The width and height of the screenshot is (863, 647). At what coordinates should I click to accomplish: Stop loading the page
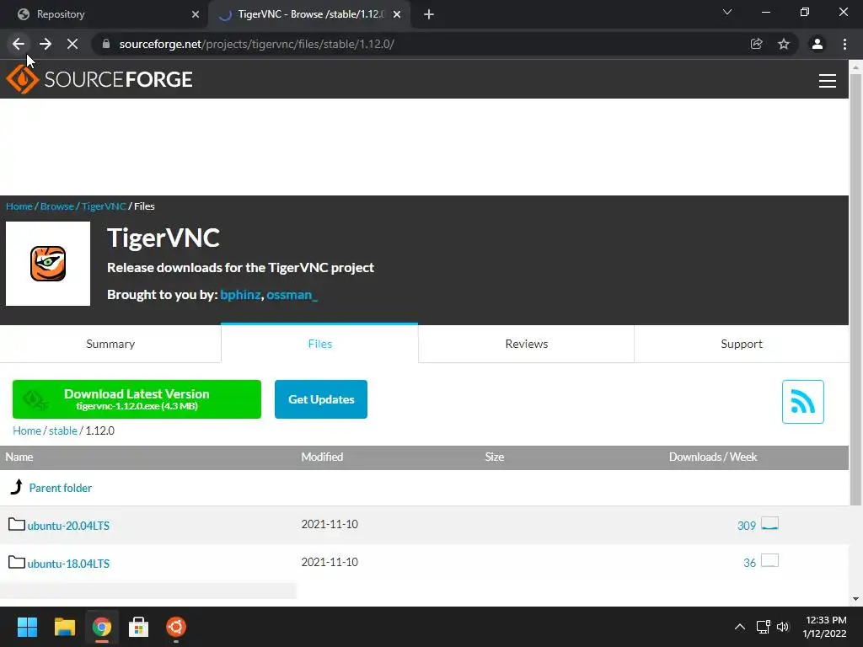pyautogui.click(x=72, y=44)
